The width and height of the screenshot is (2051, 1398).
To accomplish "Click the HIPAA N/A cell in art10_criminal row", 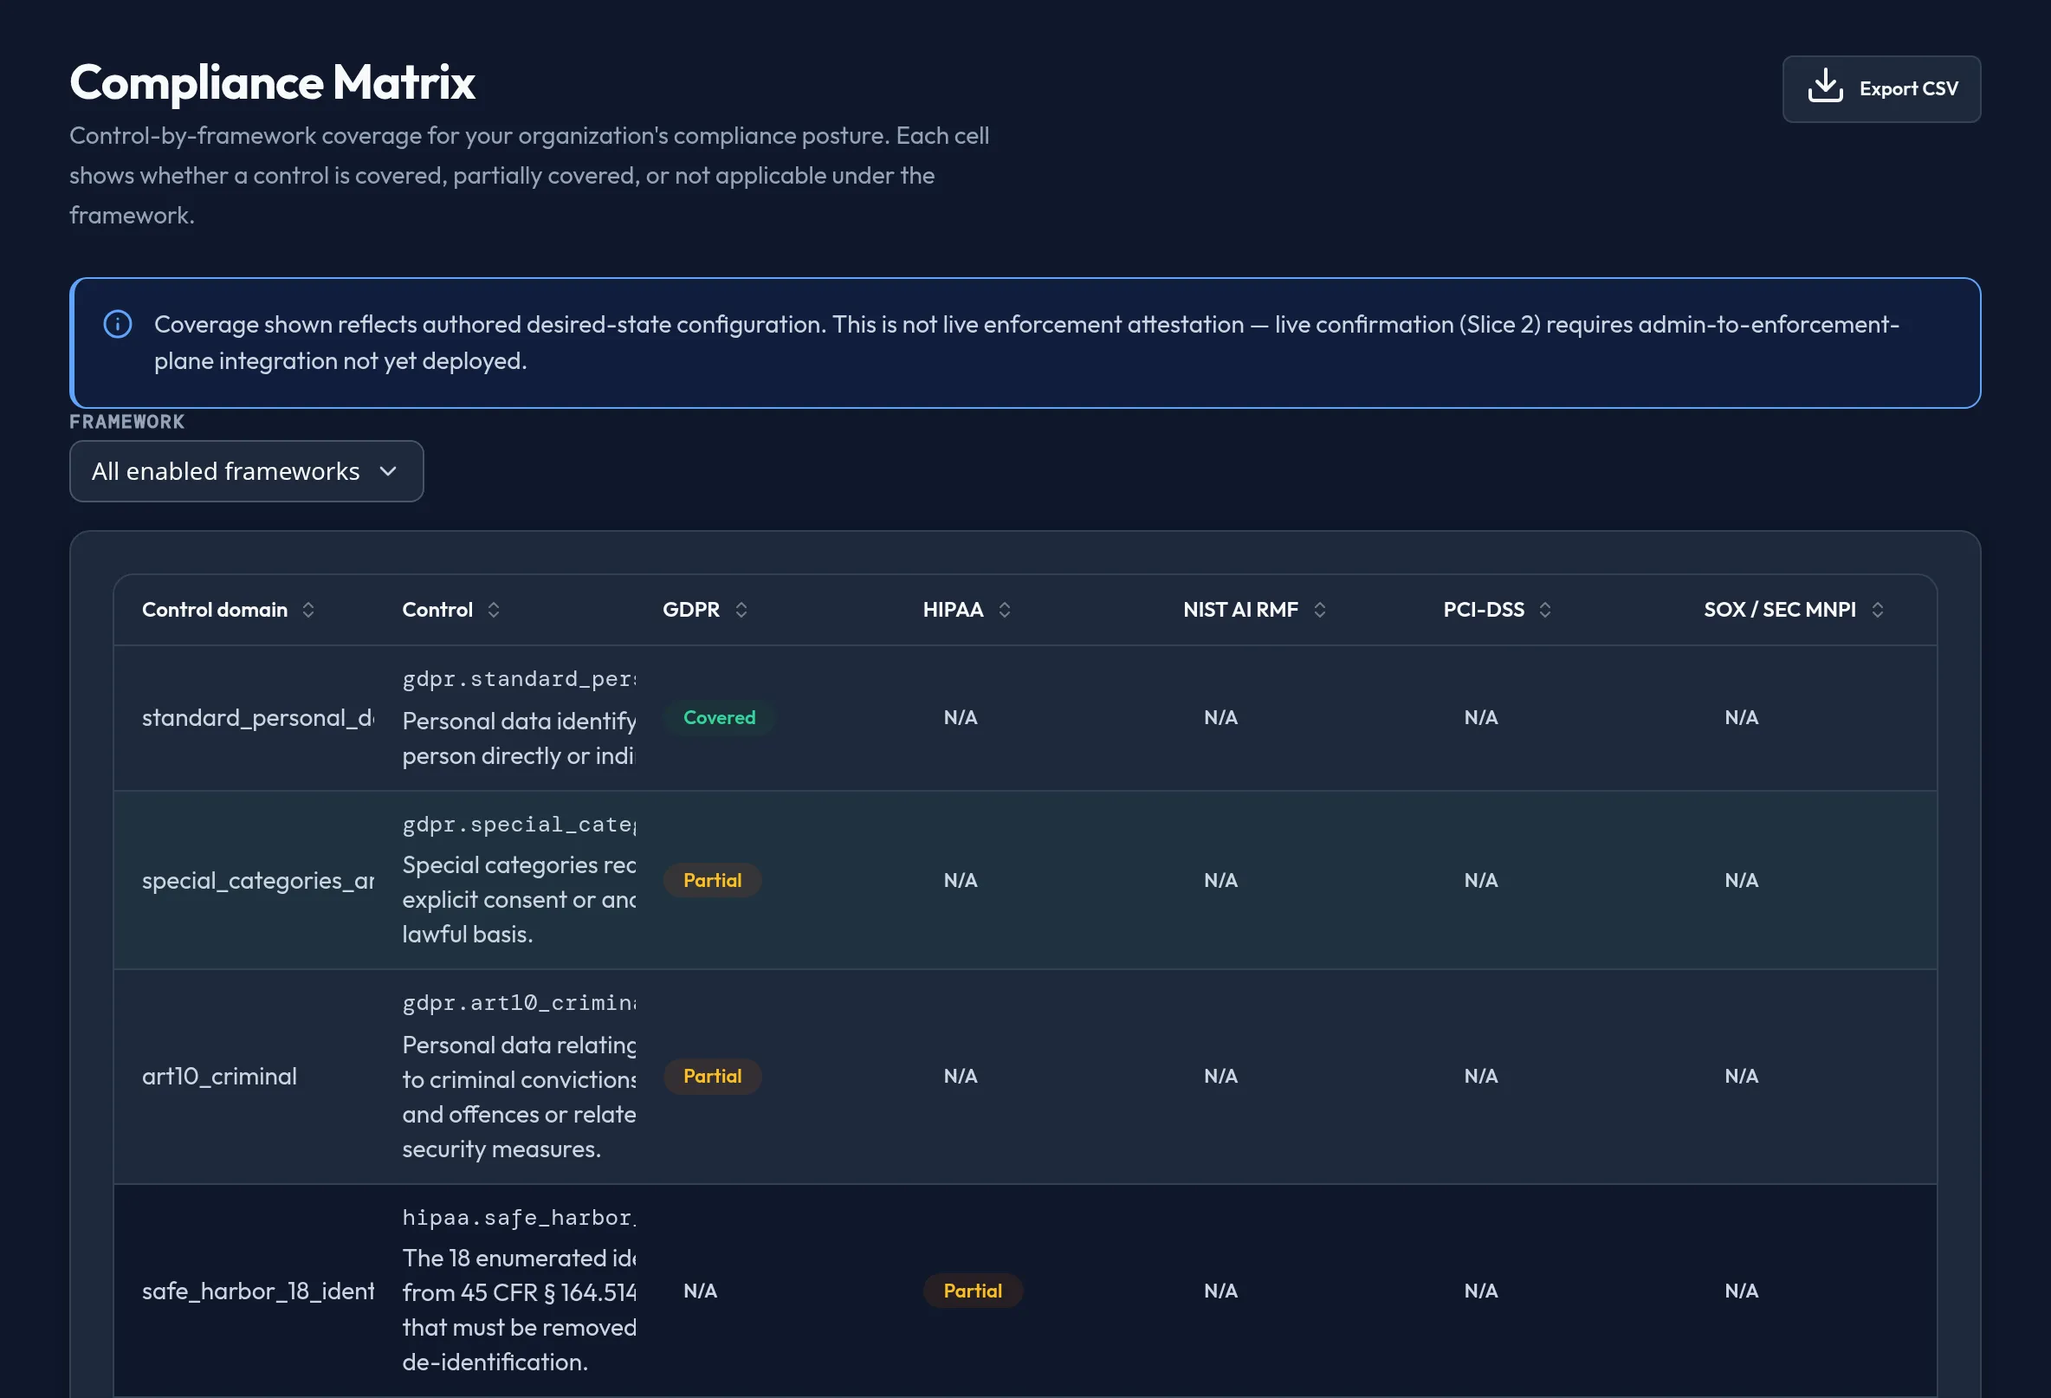I will [961, 1076].
